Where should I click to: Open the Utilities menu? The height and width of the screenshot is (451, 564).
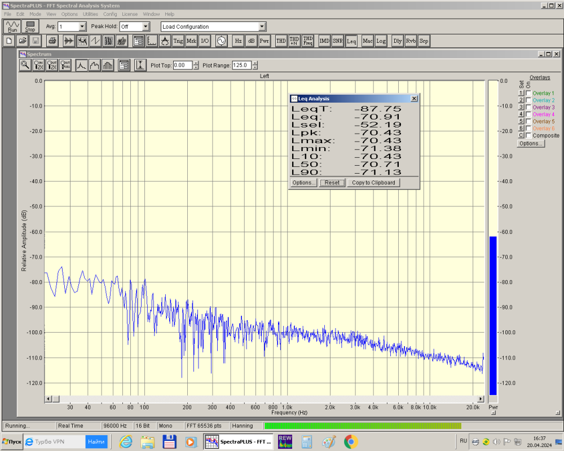90,14
